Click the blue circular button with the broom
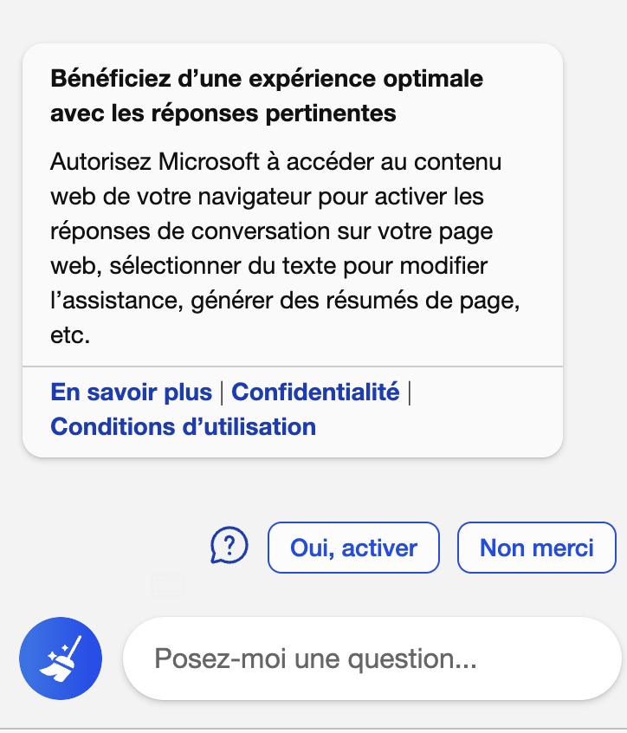This screenshot has width=627, height=733. click(61, 658)
